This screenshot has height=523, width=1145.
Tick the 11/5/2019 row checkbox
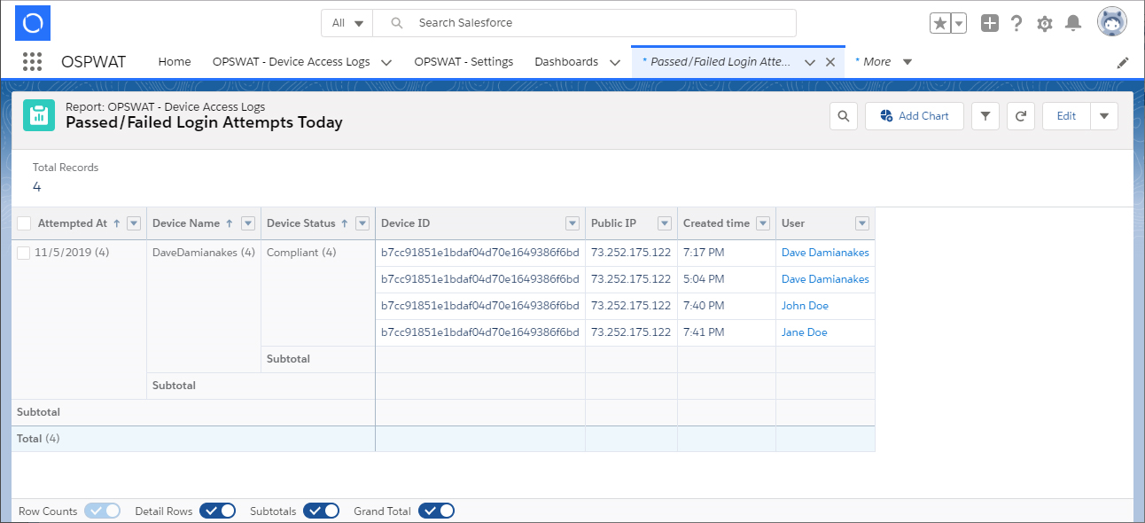(24, 253)
